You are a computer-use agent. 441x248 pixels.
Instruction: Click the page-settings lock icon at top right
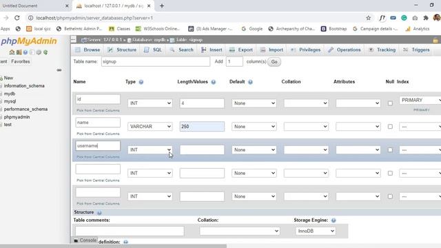click(435, 40)
